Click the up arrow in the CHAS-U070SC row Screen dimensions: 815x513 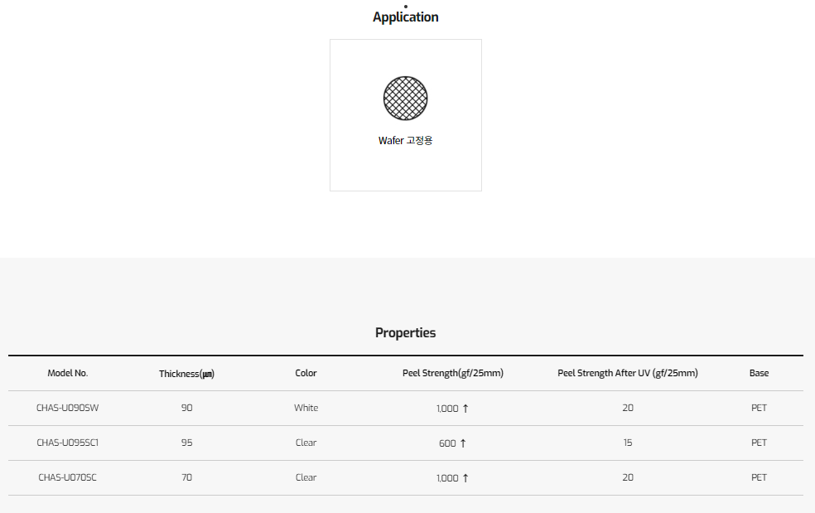pyautogui.click(x=465, y=477)
